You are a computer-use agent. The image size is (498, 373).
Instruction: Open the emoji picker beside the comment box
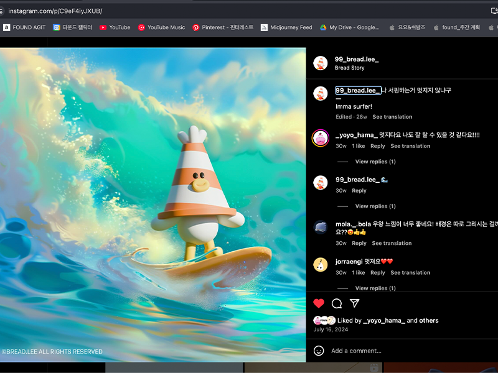[319, 351]
